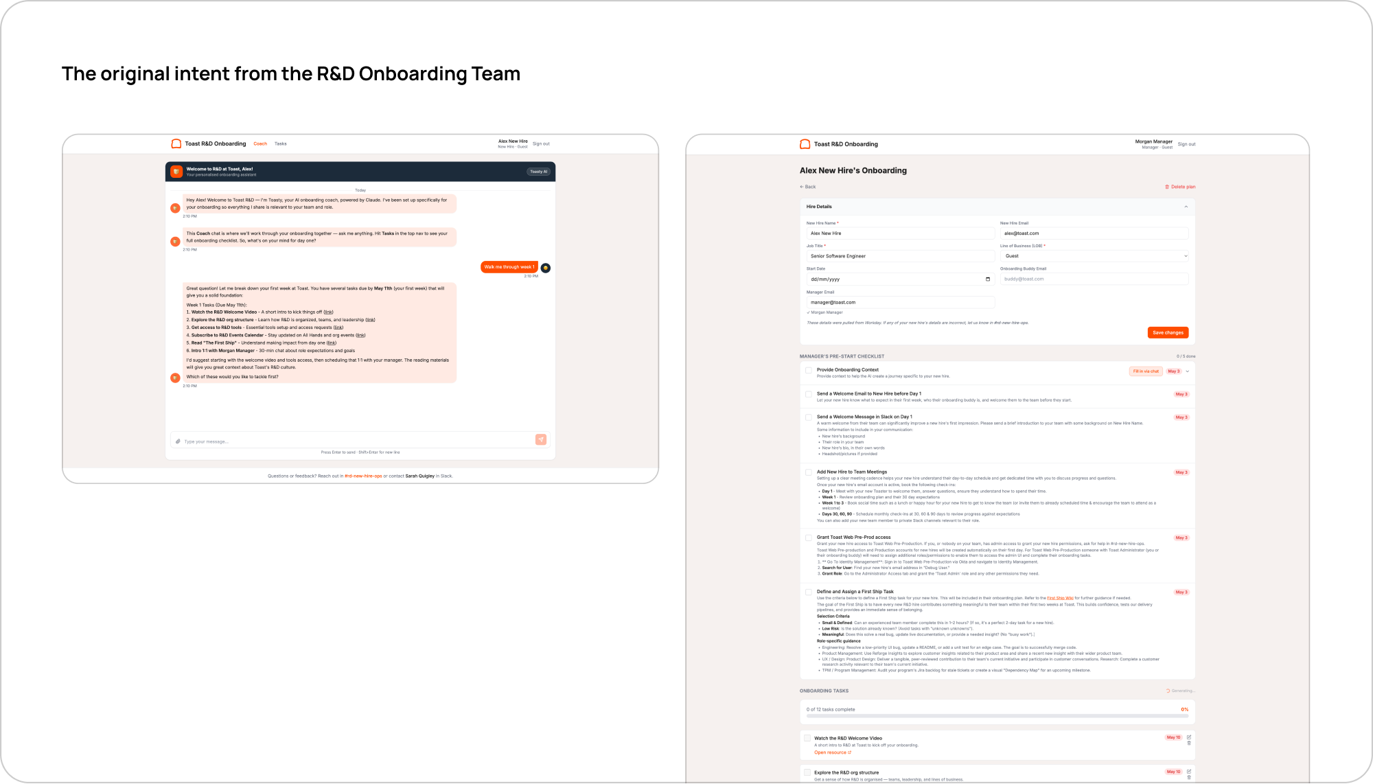
Task: Click the May 3 badge on Send a Welcome Email row
Action: pyautogui.click(x=1181, y=395)
